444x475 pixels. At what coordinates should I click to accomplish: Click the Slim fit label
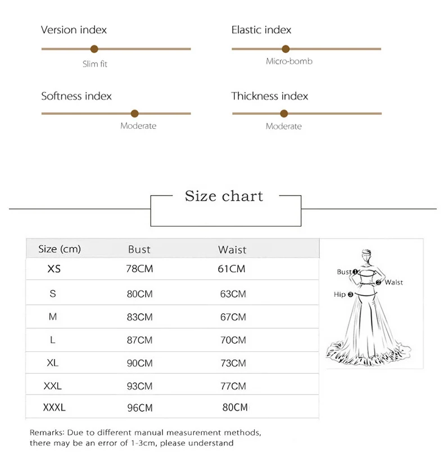click(x=95, y=64)
